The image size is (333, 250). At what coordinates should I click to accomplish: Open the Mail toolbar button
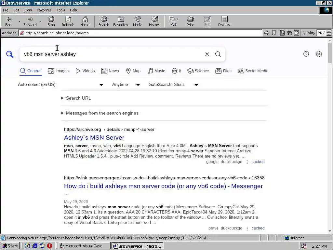[x=172, y=21]
